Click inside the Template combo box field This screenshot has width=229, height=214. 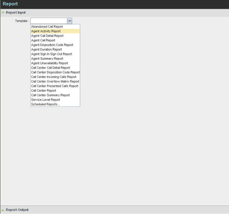[49, 21]
